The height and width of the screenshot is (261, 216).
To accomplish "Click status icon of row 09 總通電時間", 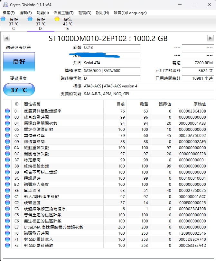I will click(7, 141).
